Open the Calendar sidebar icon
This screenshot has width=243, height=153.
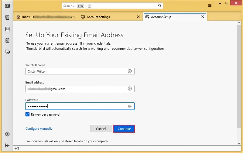click(x=7, y=29)
